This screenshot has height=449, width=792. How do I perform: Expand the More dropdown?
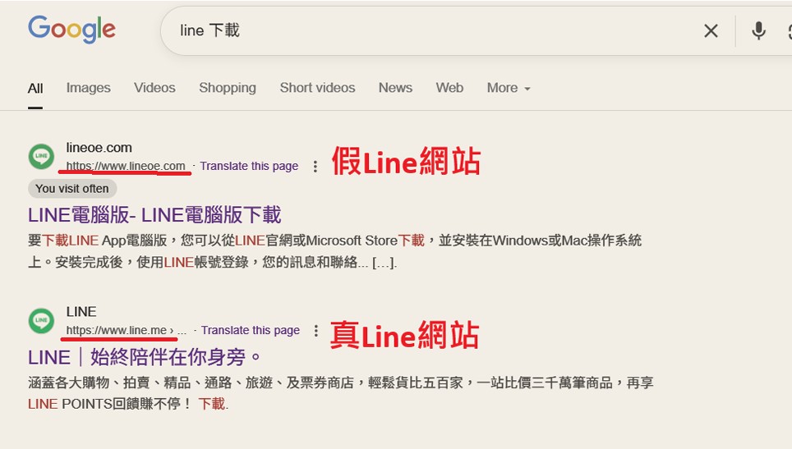coord(509,88)
